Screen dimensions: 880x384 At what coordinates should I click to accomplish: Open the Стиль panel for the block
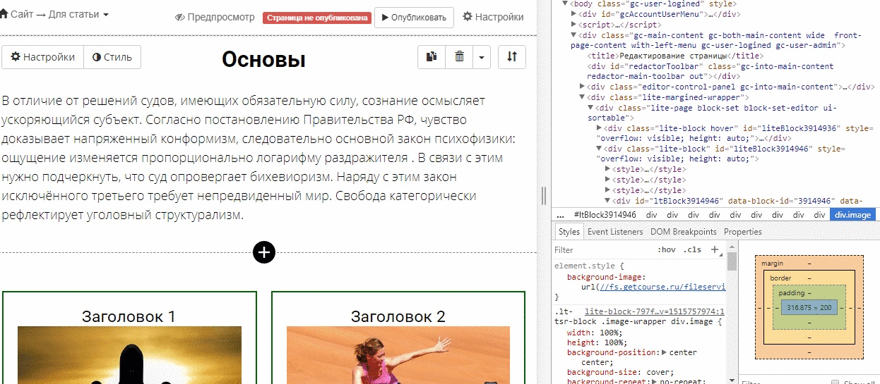[112, 57]
